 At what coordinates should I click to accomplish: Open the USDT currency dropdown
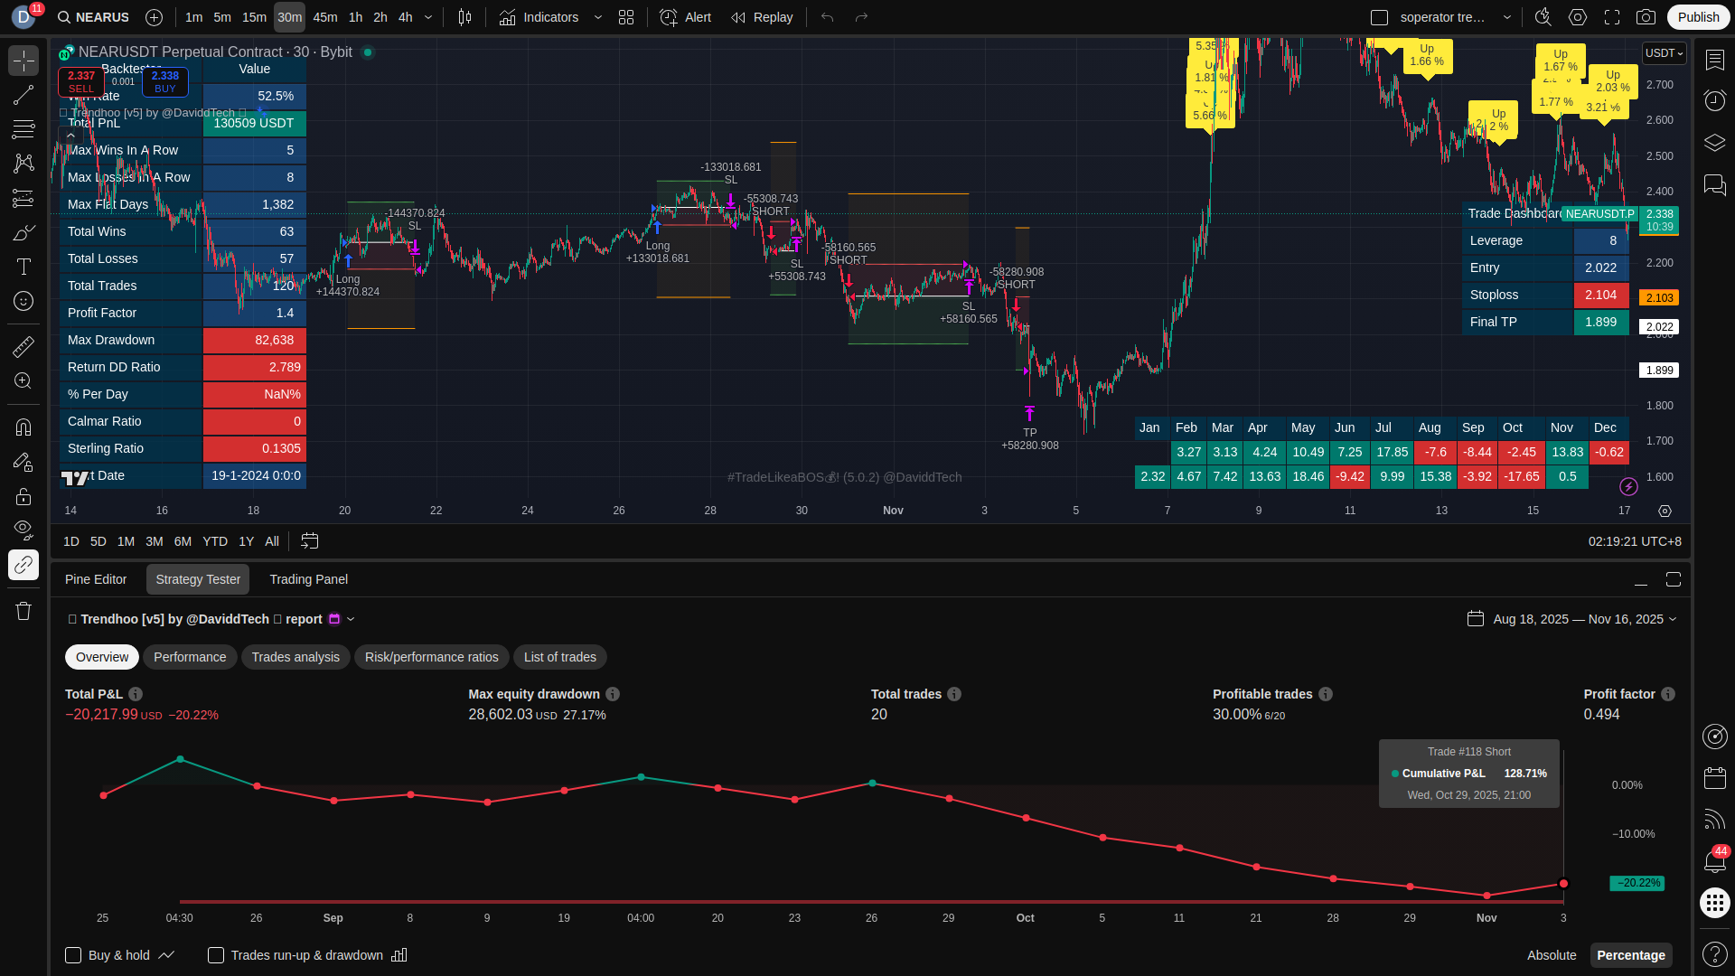pyautogui.click(x=1664, y=53)
